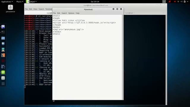Screen dimensions: 190x107
Task: Click the terminal window's vertical scrollbar
Action: click(166, 60)
